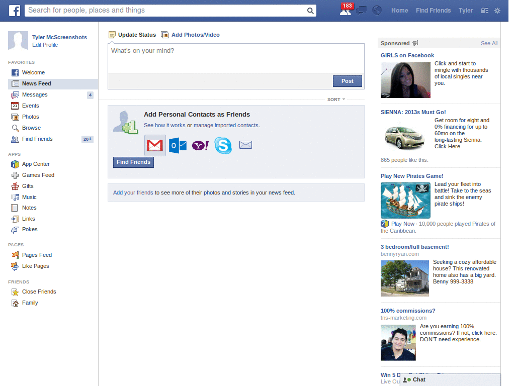The width and height of the screenshot is (515, 386).
Task: Click the search magnifier icon
Action: click(310, 11)
